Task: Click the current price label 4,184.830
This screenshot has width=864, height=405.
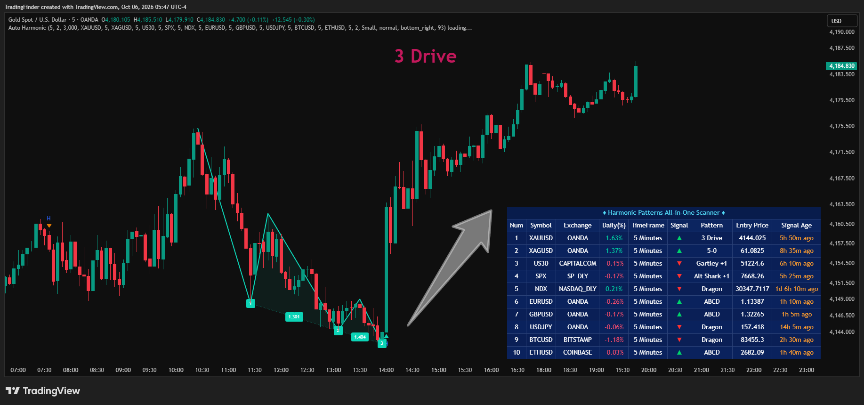Action: [x=841, y=66]
